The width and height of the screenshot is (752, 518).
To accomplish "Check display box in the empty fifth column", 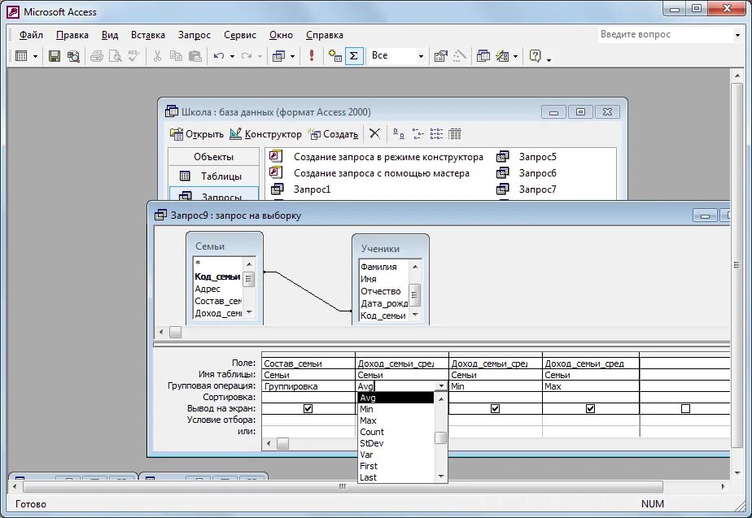I will click(685, 409).
